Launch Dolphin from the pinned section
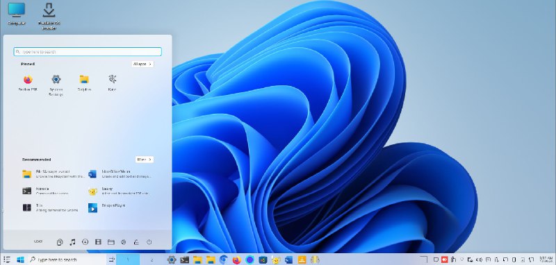Screen dimensions: 556x265 pos(84,83)
